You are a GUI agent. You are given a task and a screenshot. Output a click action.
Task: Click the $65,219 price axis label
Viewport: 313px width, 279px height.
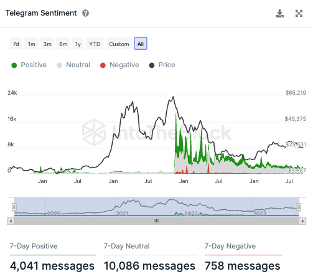(296, 93)
